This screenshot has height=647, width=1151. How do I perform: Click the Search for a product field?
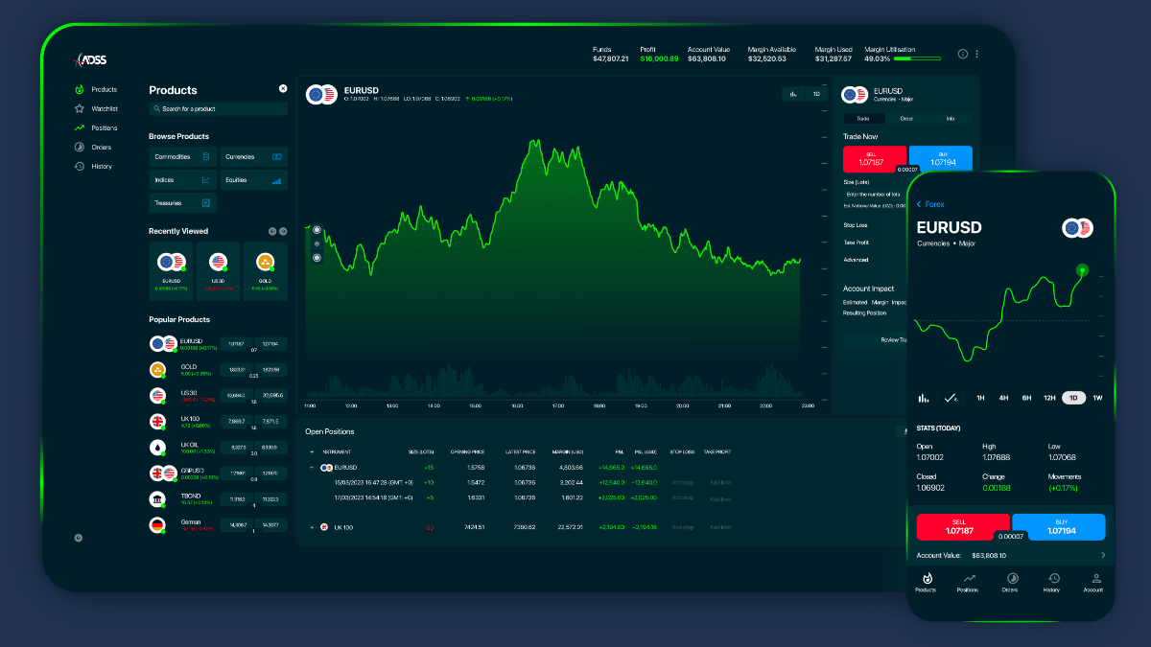(217, 108)
